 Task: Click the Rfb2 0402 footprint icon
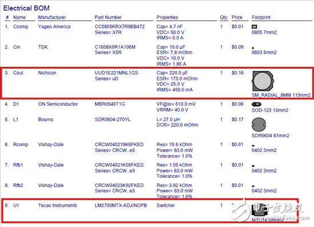point(253,186)
